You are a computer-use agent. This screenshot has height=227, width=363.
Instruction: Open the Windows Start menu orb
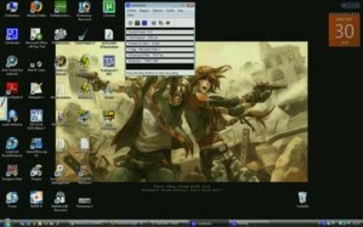click(7, 223)
